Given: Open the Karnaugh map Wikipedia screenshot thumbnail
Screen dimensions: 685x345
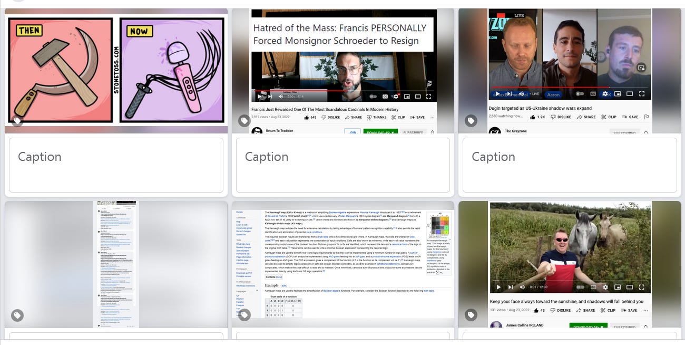Looking at the screenshot, I should coord(343,264).
